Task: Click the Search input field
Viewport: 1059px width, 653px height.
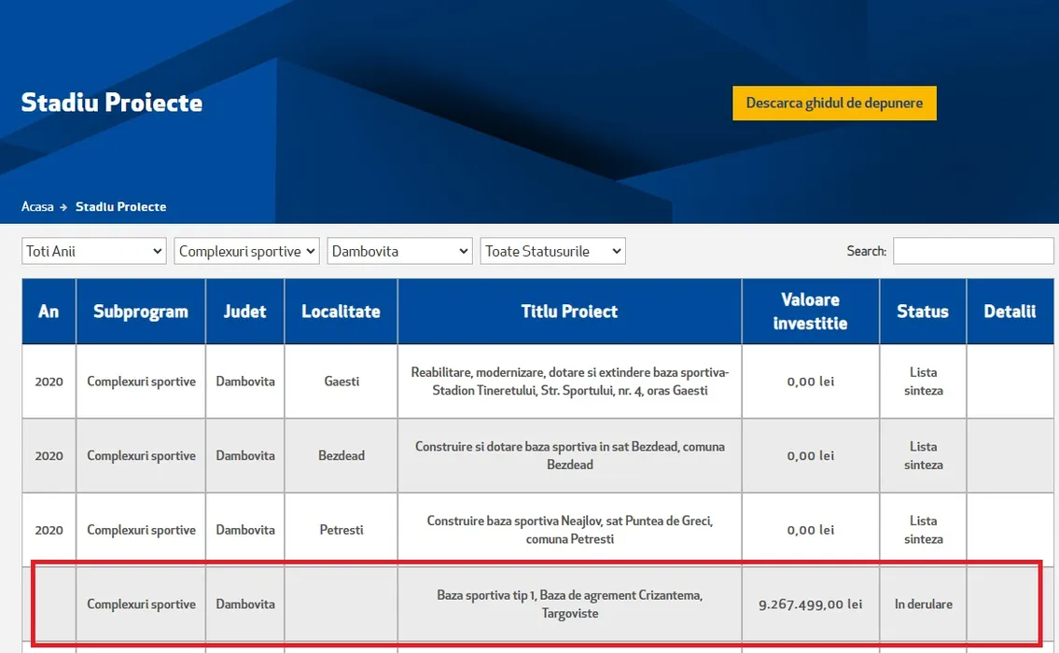Action: click(972, 251)
